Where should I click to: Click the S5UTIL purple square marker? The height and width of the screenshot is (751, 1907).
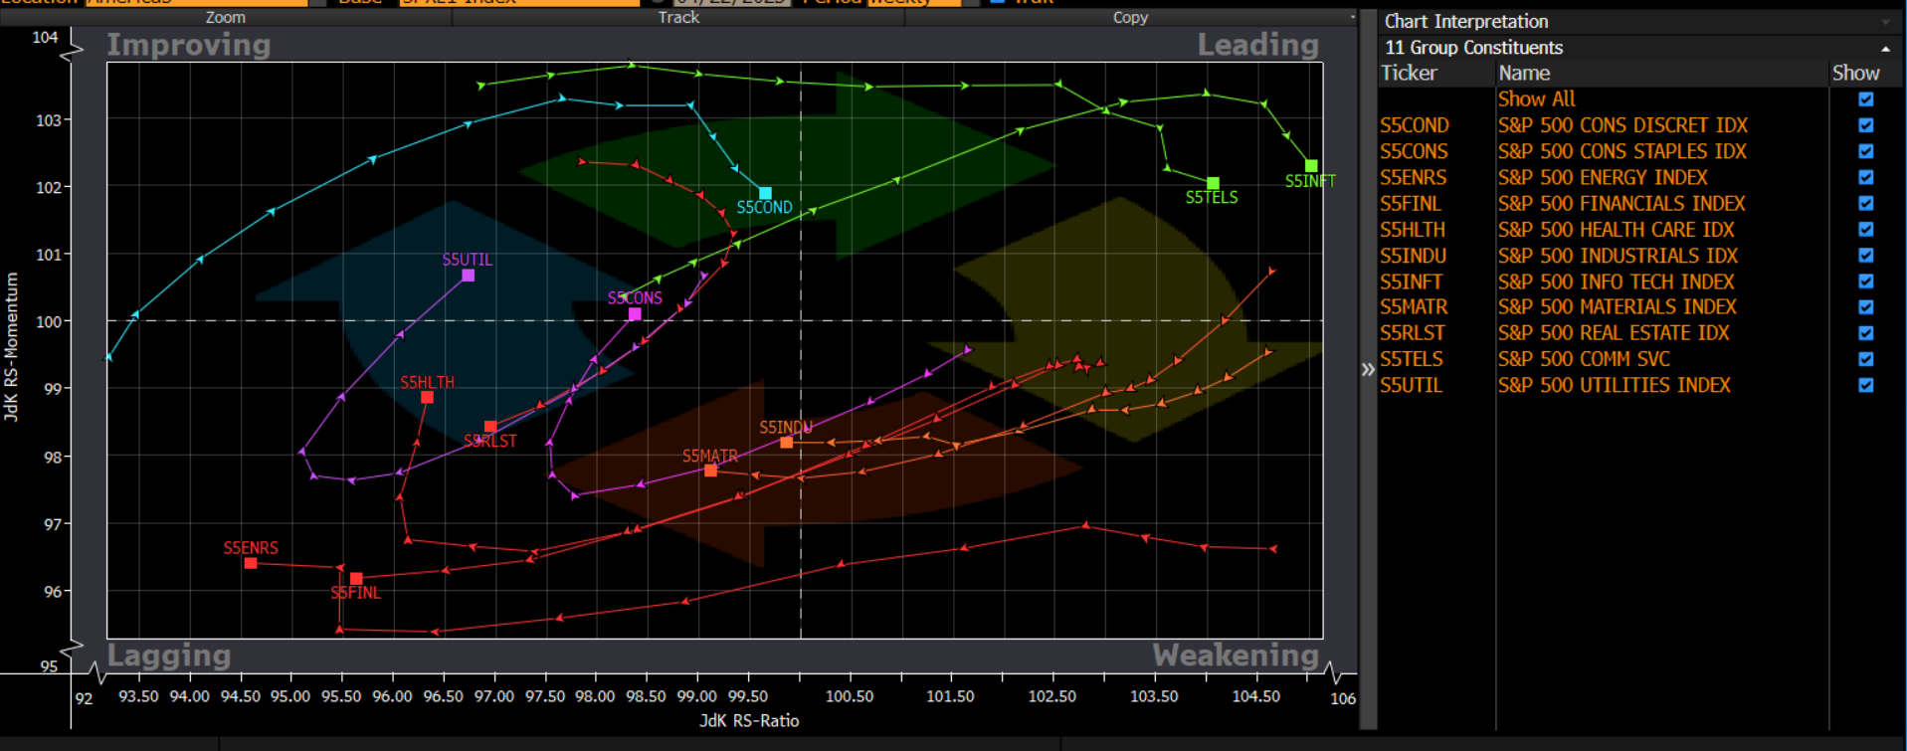(x=469, y=276)
